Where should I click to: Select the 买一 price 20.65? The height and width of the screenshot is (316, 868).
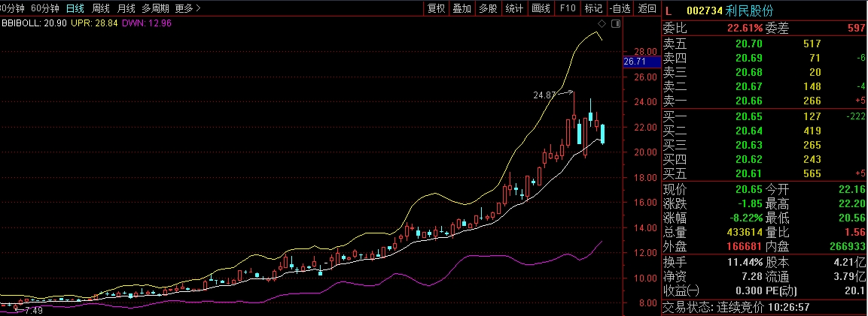tap(748, 116)
